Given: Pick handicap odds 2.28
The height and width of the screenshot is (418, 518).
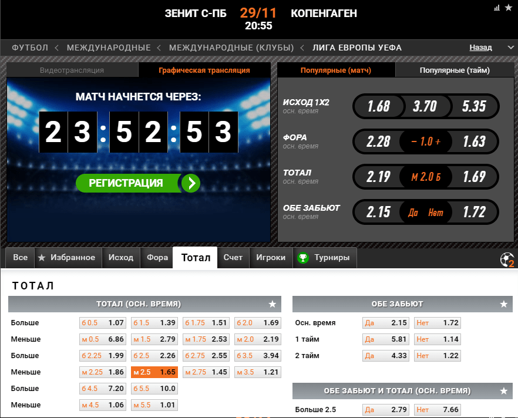Looking at the screenshot, I should click(378, 141).
